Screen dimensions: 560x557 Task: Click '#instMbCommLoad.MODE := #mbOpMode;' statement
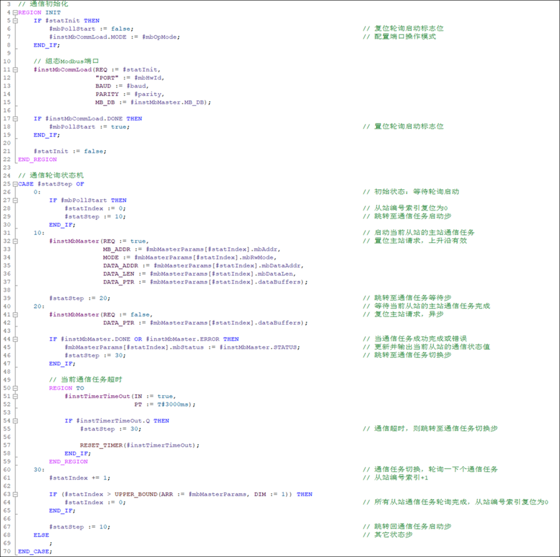115,37
